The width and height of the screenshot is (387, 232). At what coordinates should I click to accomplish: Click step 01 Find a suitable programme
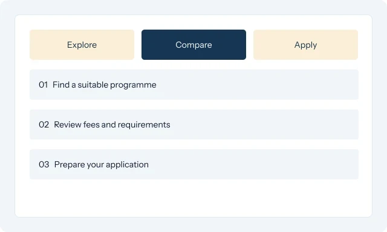click(x=194, y=85)
